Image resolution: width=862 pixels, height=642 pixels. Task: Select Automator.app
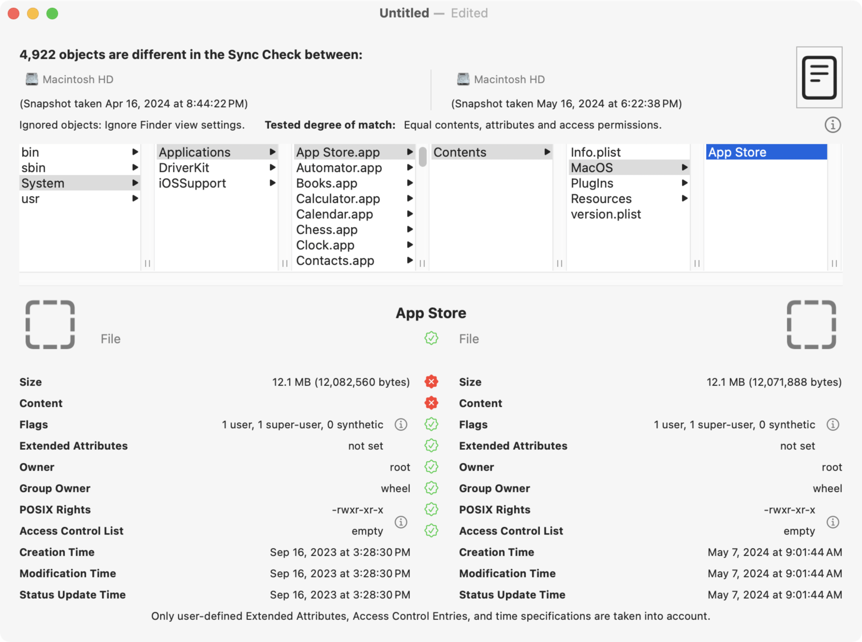pos(355,168)
